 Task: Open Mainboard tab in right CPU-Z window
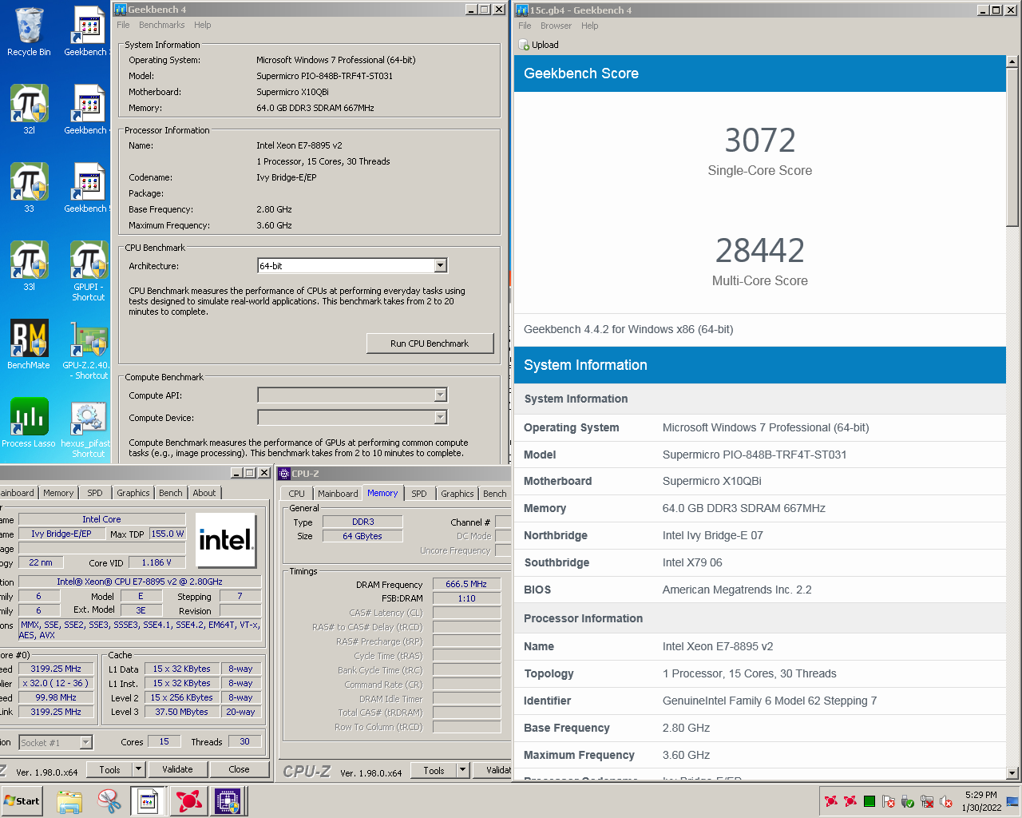pos(338,494)
